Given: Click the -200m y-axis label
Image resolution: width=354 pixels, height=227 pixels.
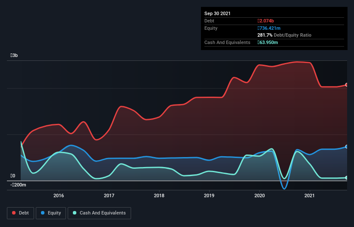Looking at the screenshot, I should 18,185.
